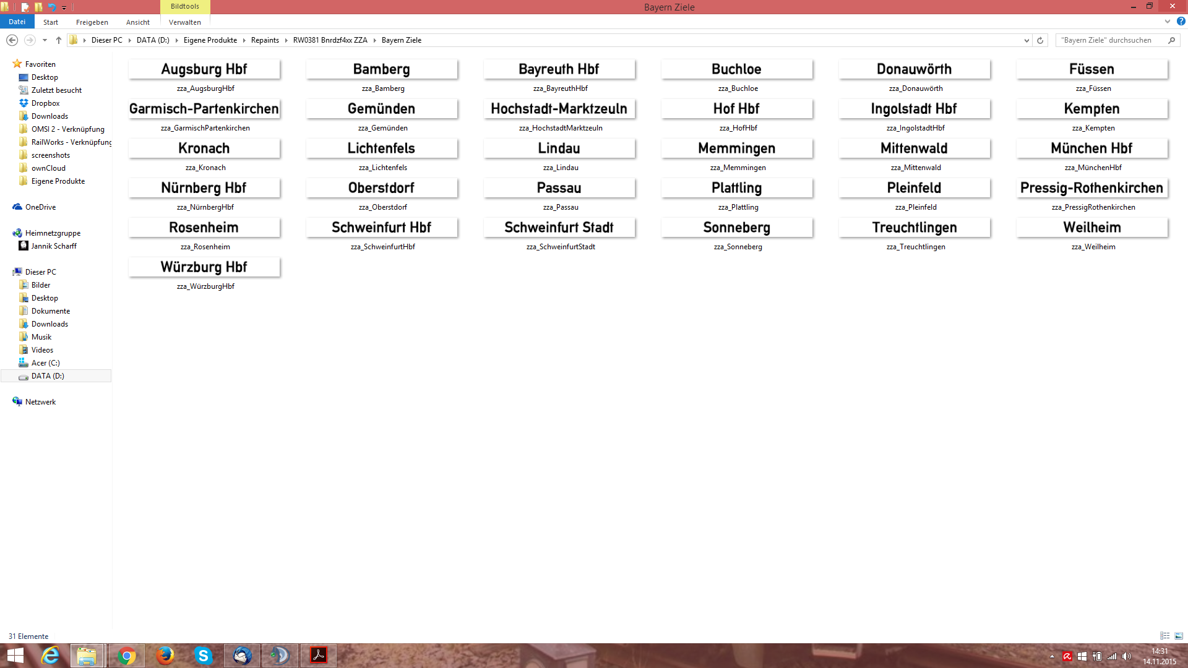Expand the ribbon with the chevron arrow

tap(1168, 21)
